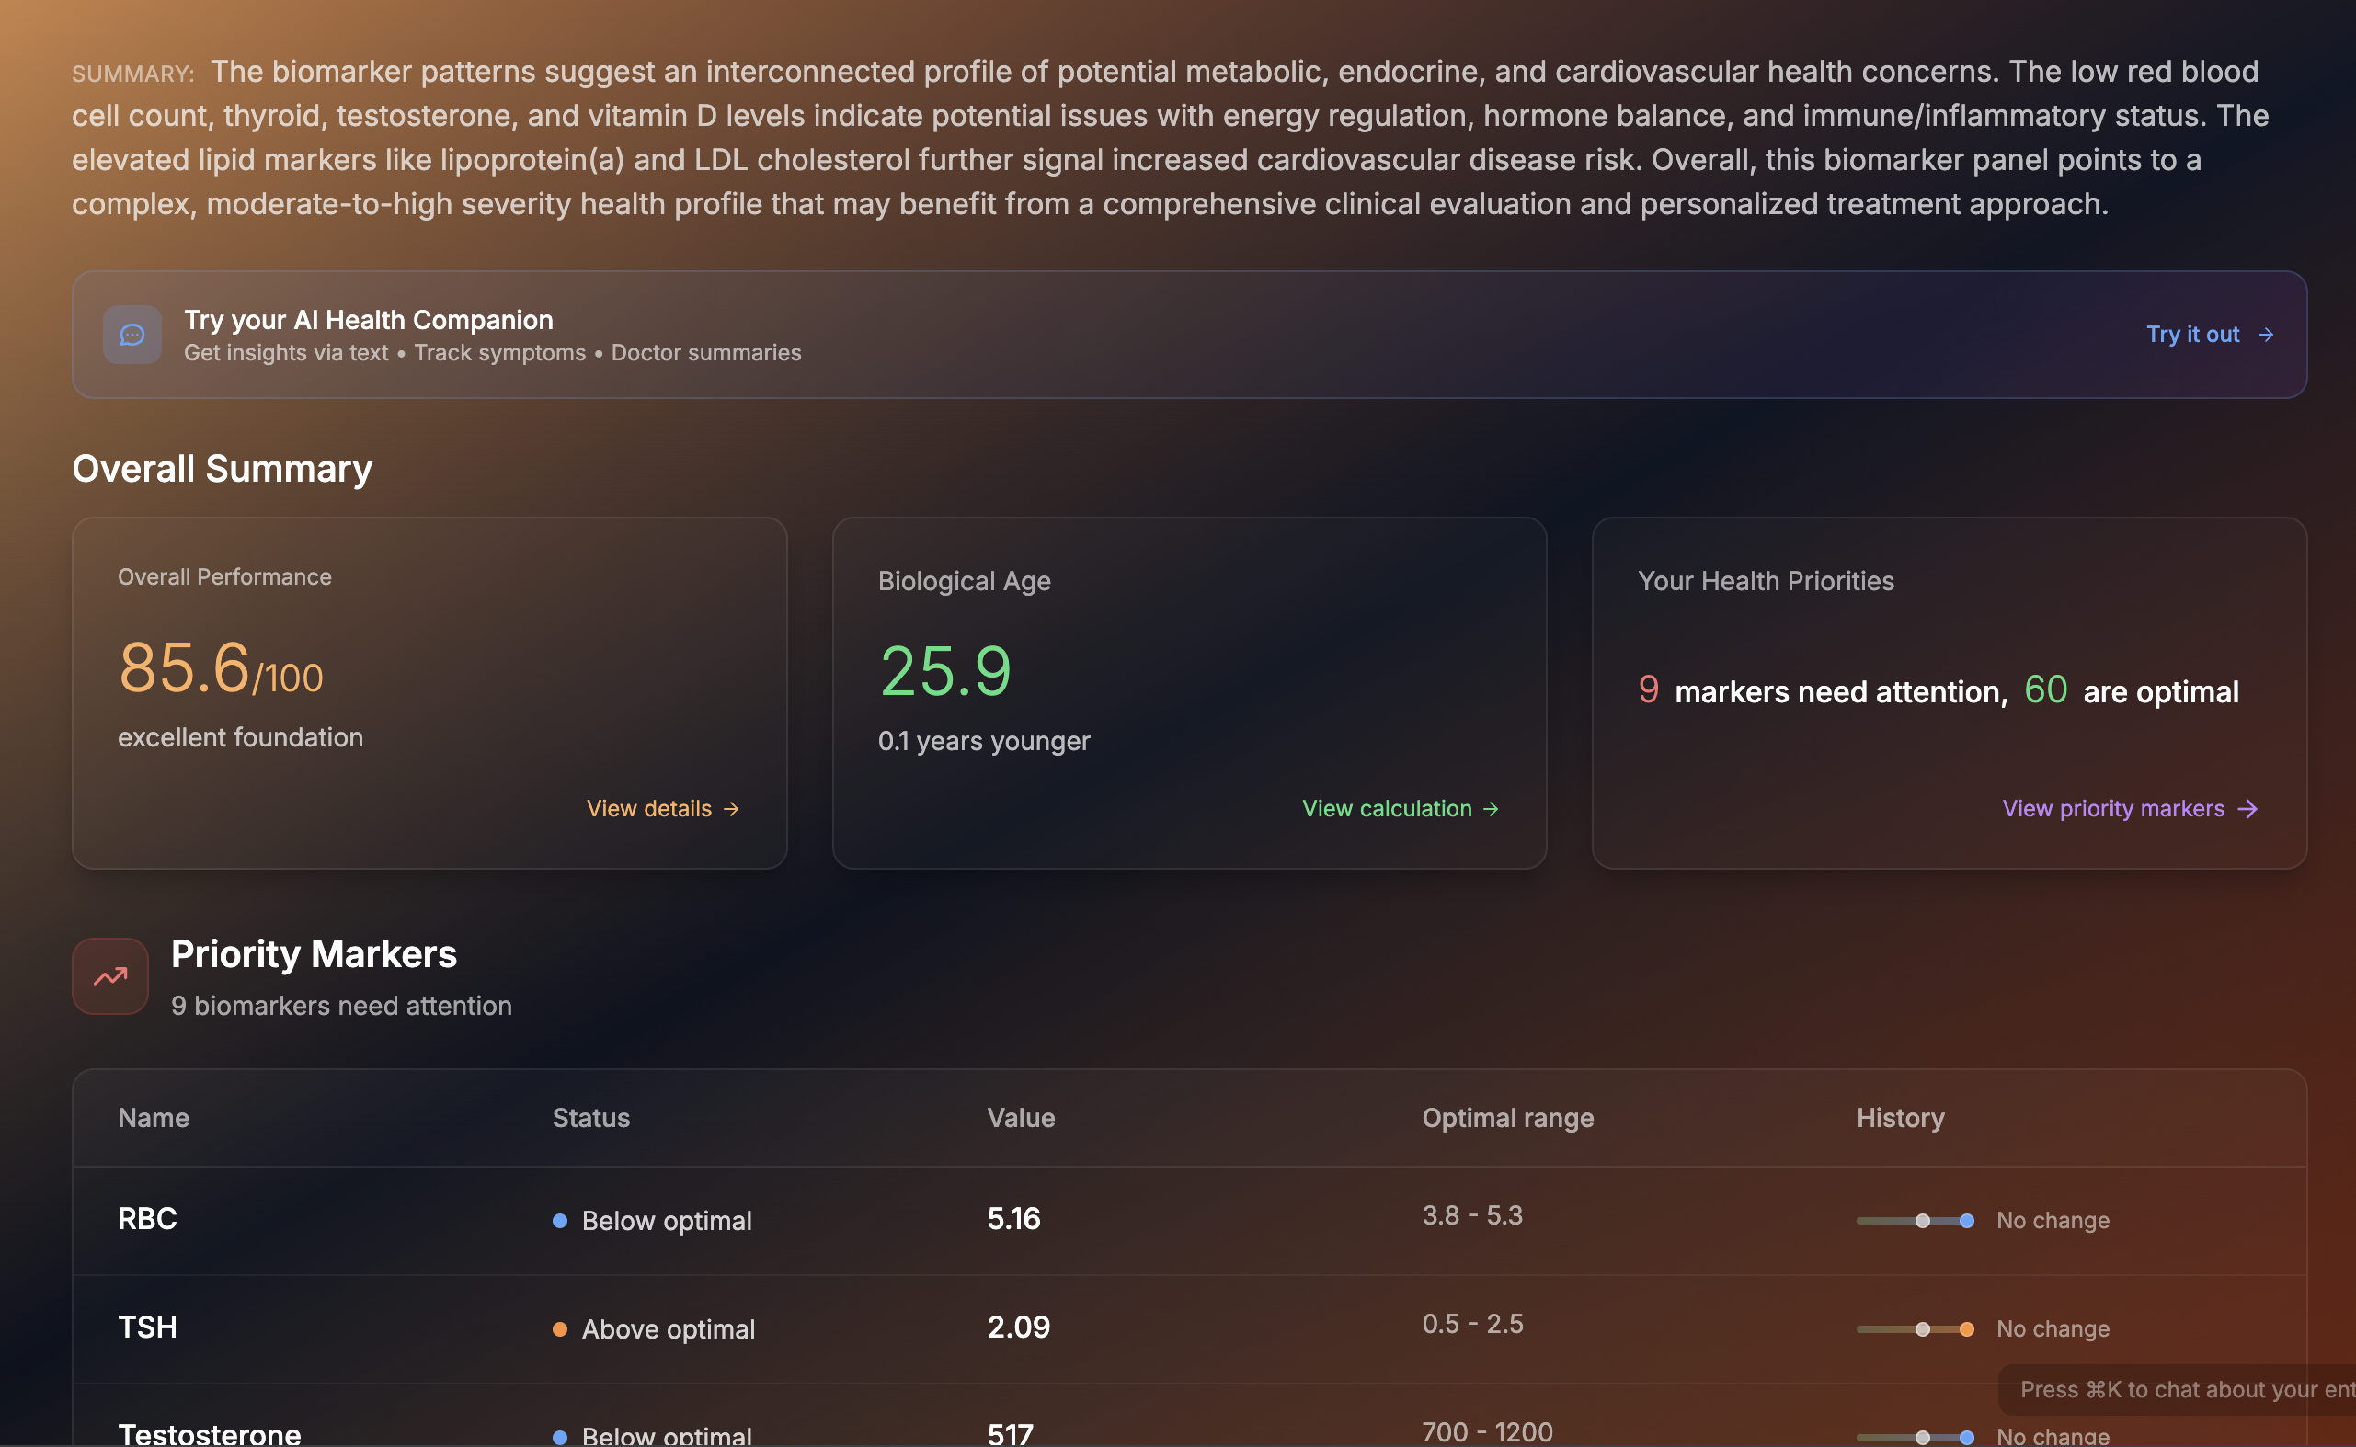Open the View priority markers link
Screen dimensions: 2356x1447
(x=2113, y=809)
